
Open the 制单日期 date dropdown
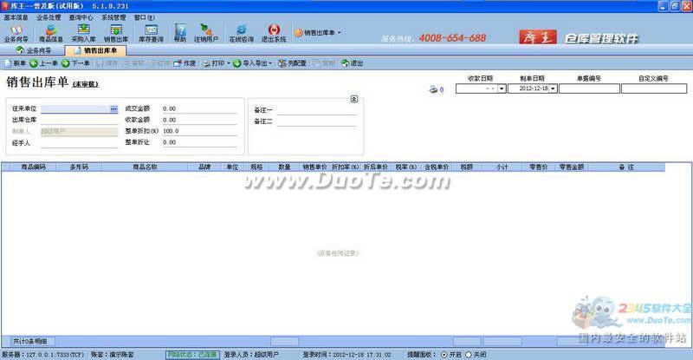(553, 88)
